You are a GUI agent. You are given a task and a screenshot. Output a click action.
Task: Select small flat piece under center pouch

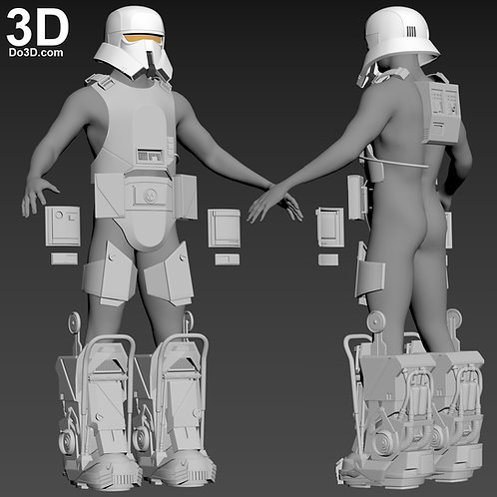[227, 259]
